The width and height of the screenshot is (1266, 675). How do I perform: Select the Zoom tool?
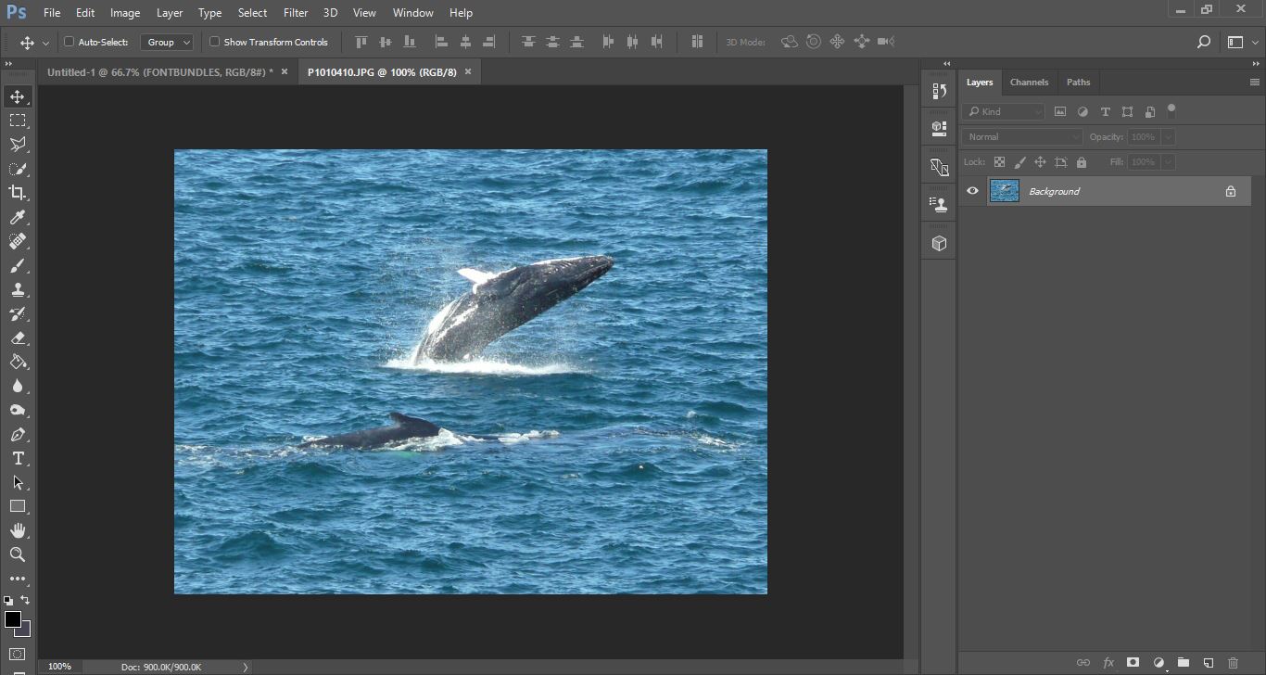pos(18,554)
